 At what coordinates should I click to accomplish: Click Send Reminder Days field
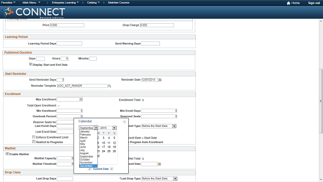click(x=61, y=80)
